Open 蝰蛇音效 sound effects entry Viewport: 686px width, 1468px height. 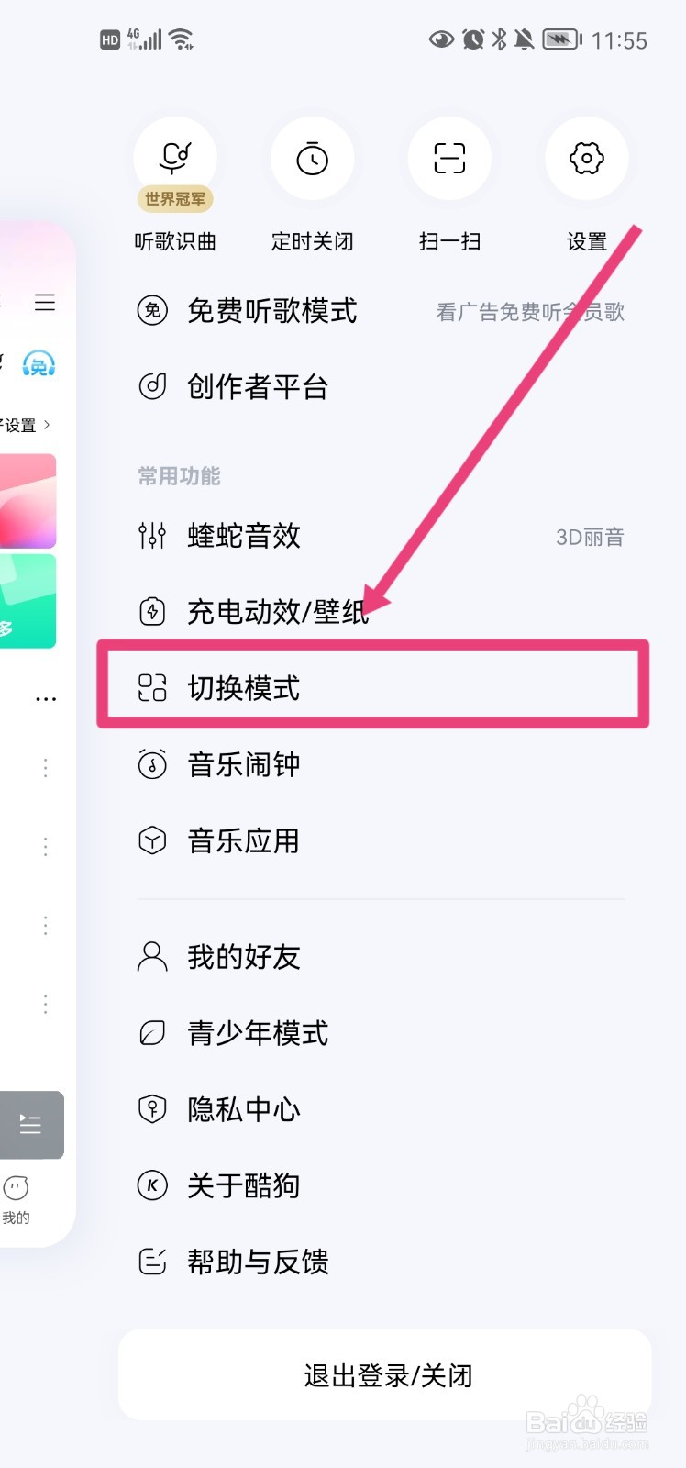pyautogui.click(x=244, y=536)
